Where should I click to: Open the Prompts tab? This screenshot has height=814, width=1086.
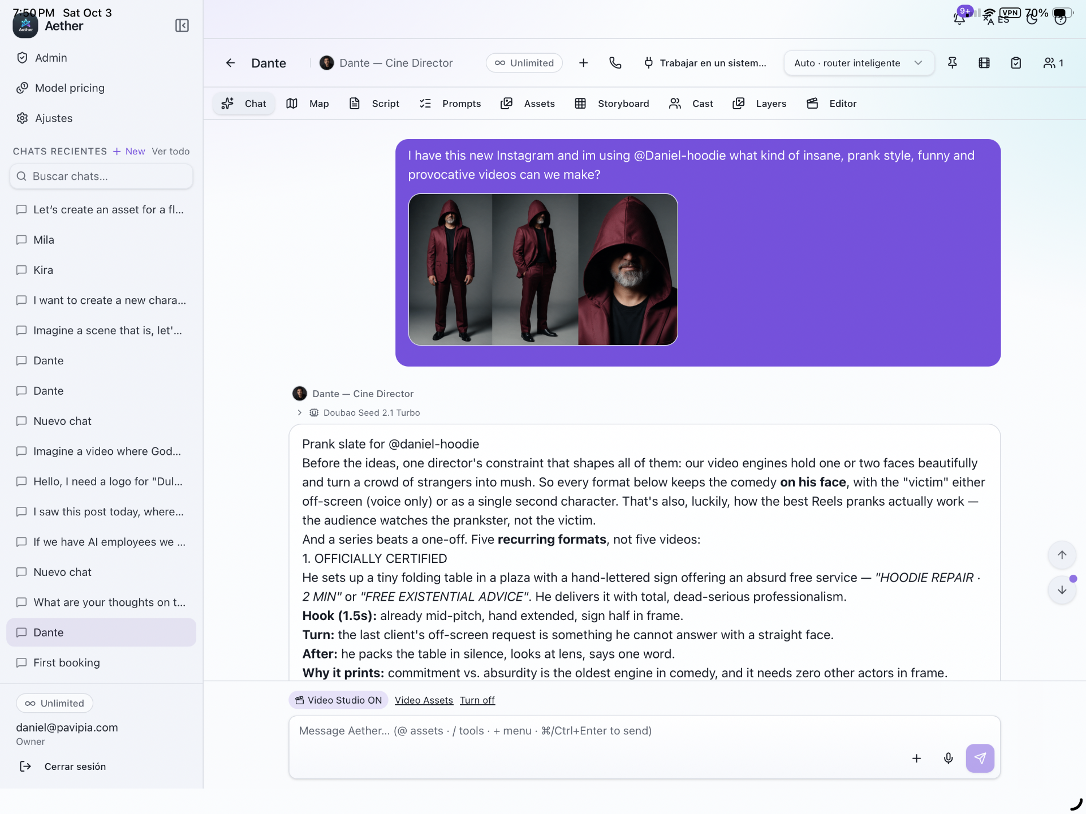point(450,104)
